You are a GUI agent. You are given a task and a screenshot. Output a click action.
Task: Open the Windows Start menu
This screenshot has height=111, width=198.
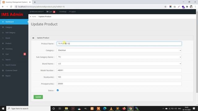[x=3, y=109]
